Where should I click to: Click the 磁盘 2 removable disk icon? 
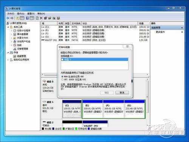coord(44,122)
